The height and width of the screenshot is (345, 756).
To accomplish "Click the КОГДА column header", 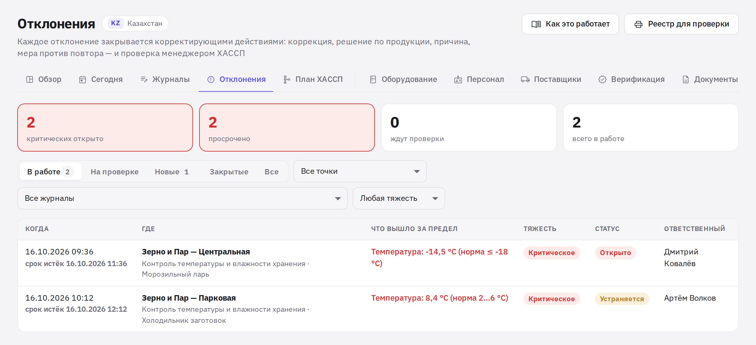I will [x=37, y=229].
